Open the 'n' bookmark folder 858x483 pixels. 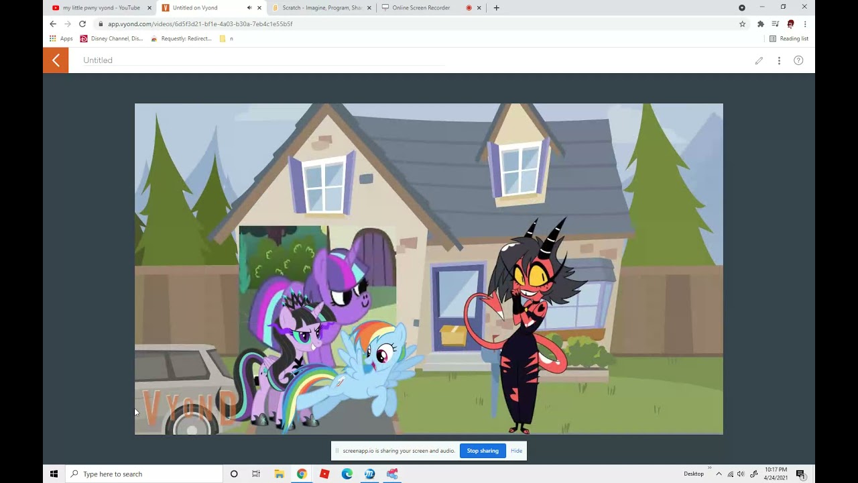227,39
